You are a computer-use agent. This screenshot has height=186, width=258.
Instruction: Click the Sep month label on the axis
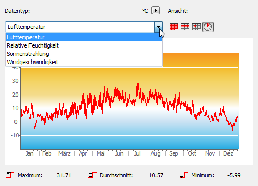coord(174,153)
